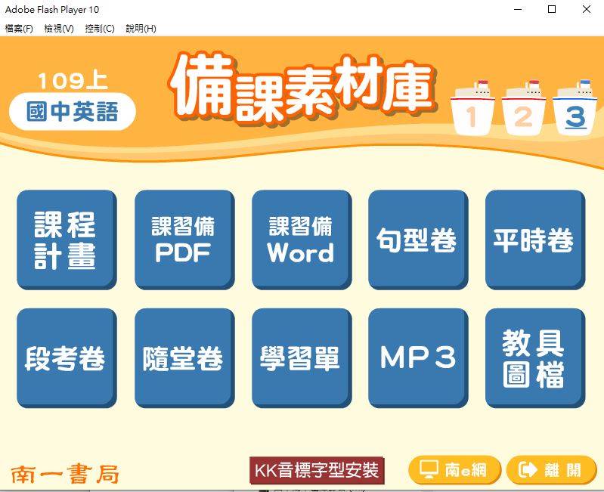Open the 句型卷 tile
This screenshot has width=604, height=492.
[x=418, y=240]
